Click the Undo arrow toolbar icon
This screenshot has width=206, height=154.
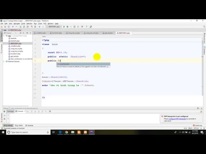point(13,27)
